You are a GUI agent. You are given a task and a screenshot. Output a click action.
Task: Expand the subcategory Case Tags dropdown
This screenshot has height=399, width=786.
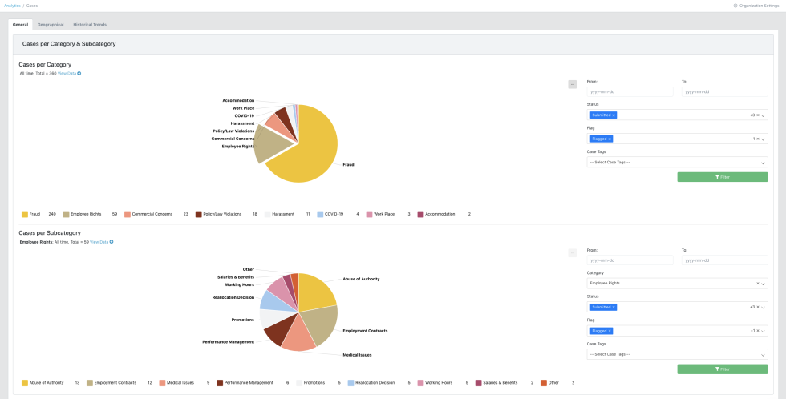click(x=764, y=354)
